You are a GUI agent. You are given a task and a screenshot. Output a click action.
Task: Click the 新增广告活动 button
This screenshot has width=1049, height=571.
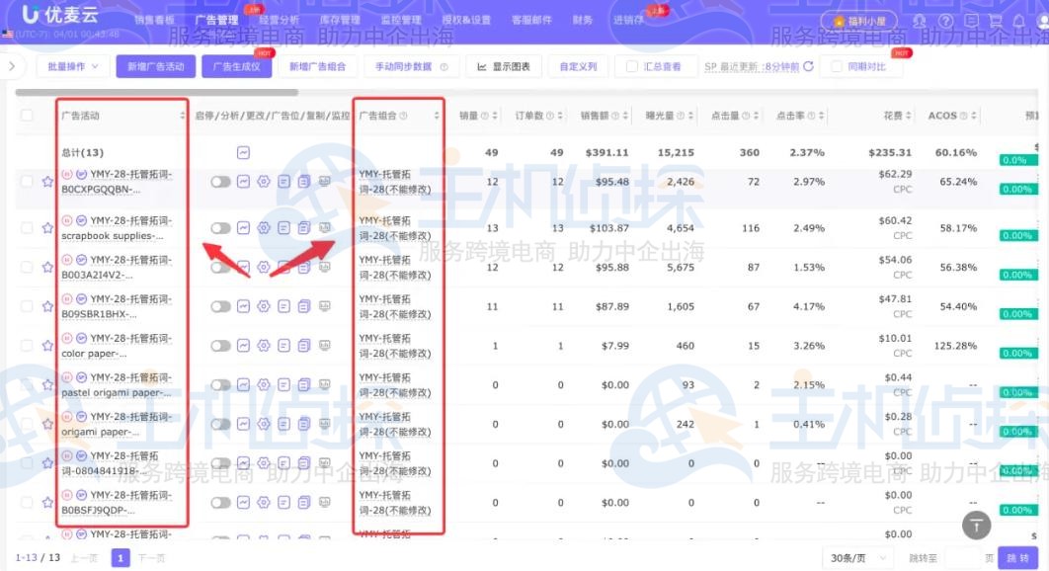155,67
